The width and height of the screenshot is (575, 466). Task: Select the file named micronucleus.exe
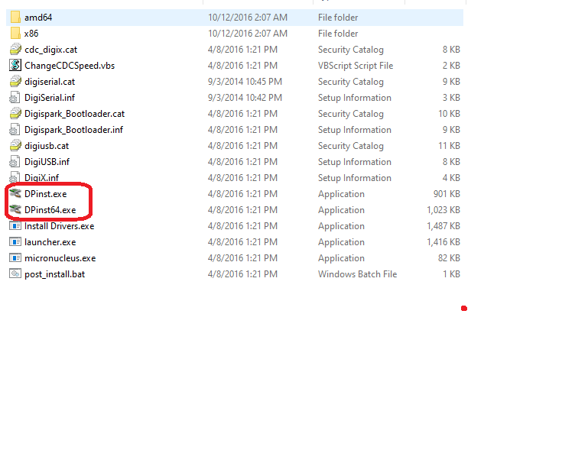60,258
